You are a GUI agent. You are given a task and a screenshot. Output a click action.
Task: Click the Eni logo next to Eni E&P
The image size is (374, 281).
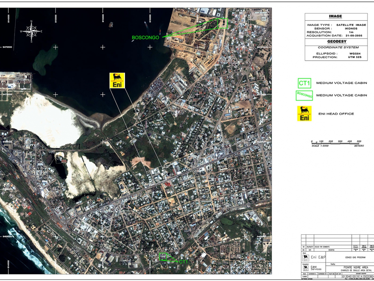tap(306, 258)
